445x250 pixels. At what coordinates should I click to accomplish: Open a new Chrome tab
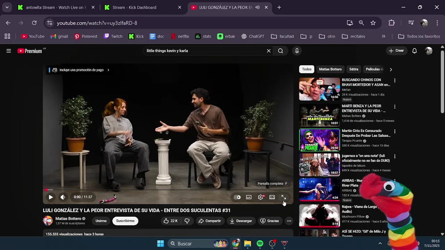tap(279, 7)
